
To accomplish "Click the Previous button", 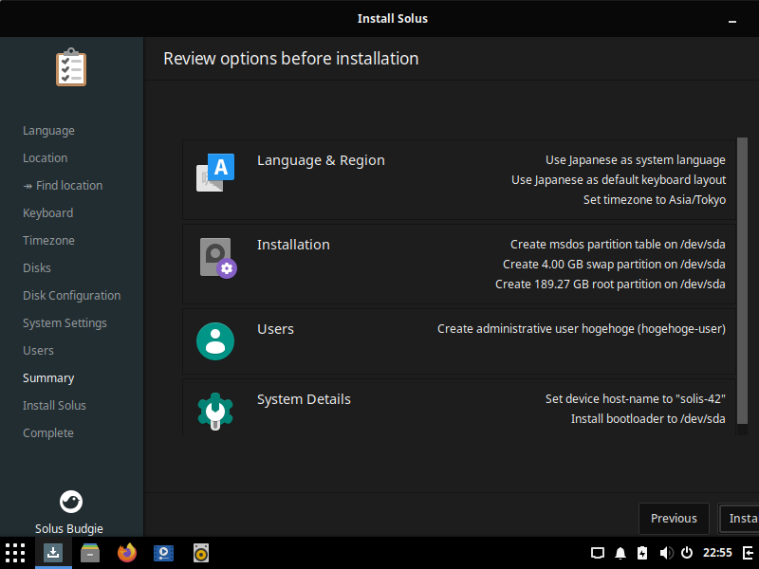I will click(674, 518).
